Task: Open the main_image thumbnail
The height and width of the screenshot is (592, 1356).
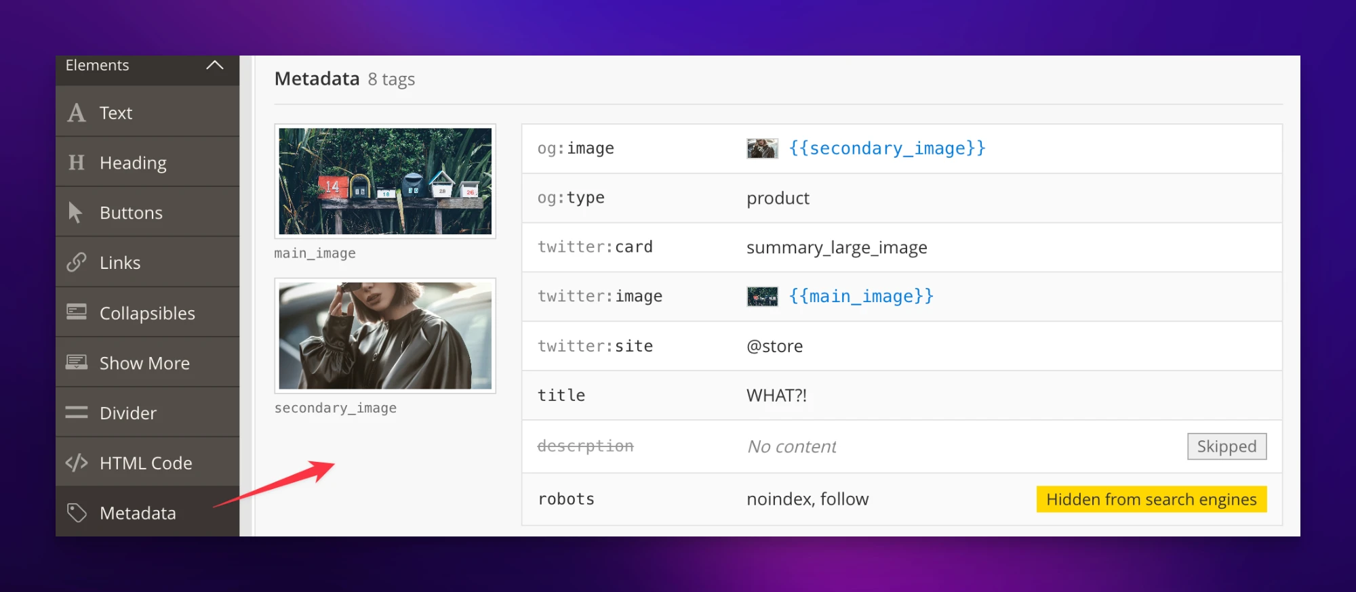Action: tap(385, 181)
